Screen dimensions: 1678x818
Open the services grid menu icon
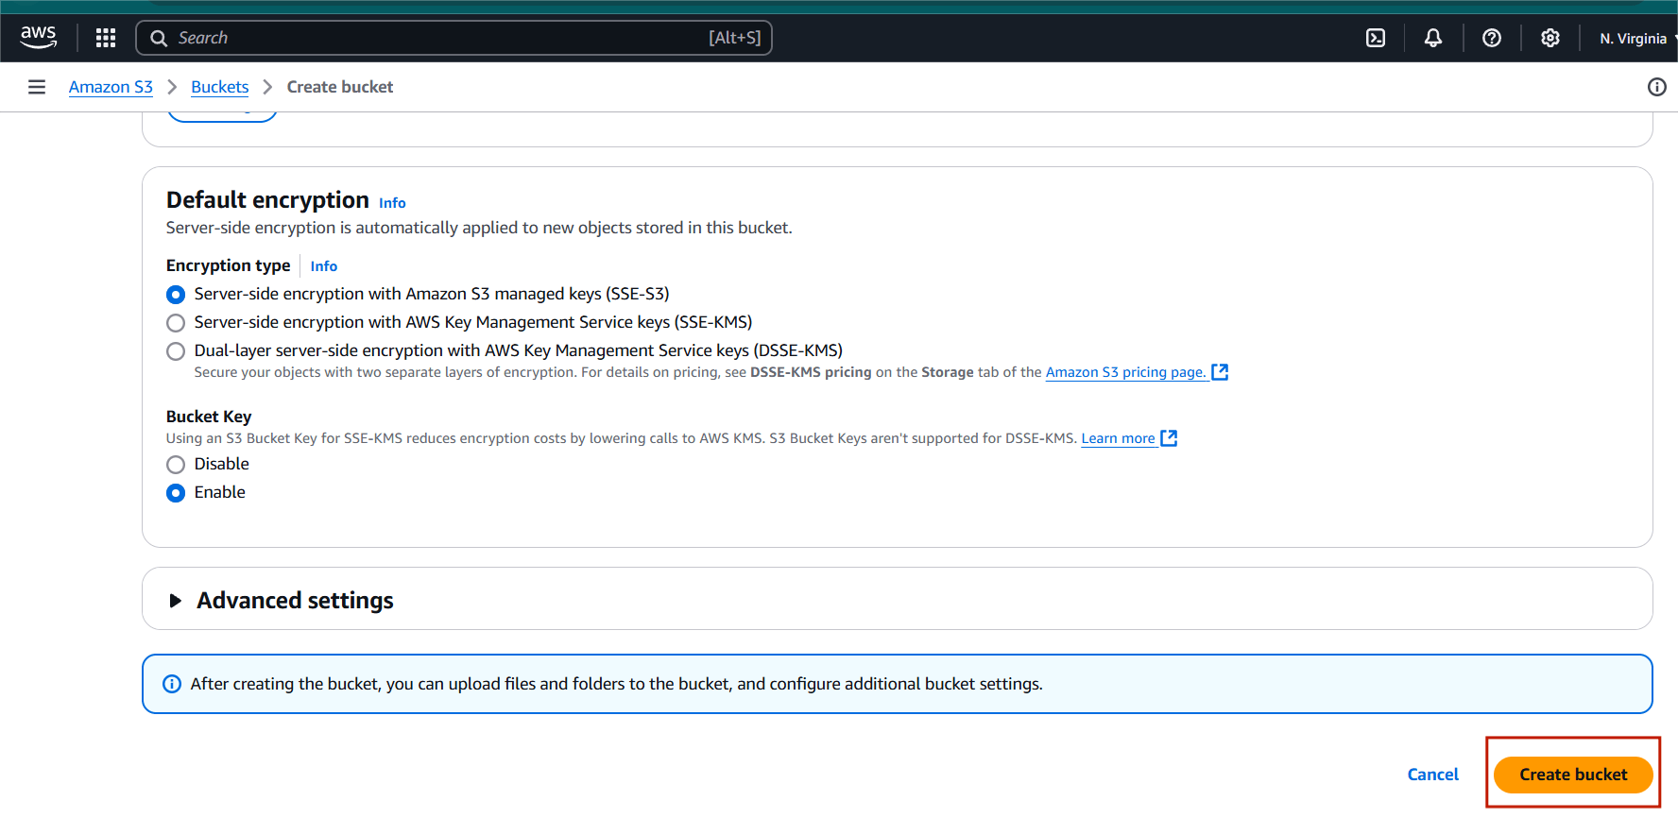(x=106, y=38)
